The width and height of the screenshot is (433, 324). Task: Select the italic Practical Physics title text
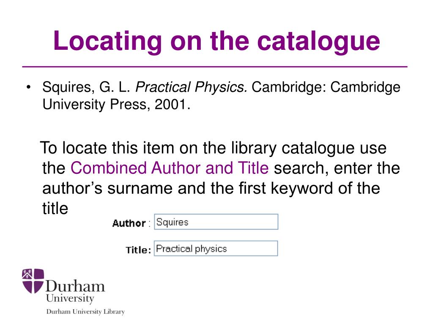click(191, 87)
